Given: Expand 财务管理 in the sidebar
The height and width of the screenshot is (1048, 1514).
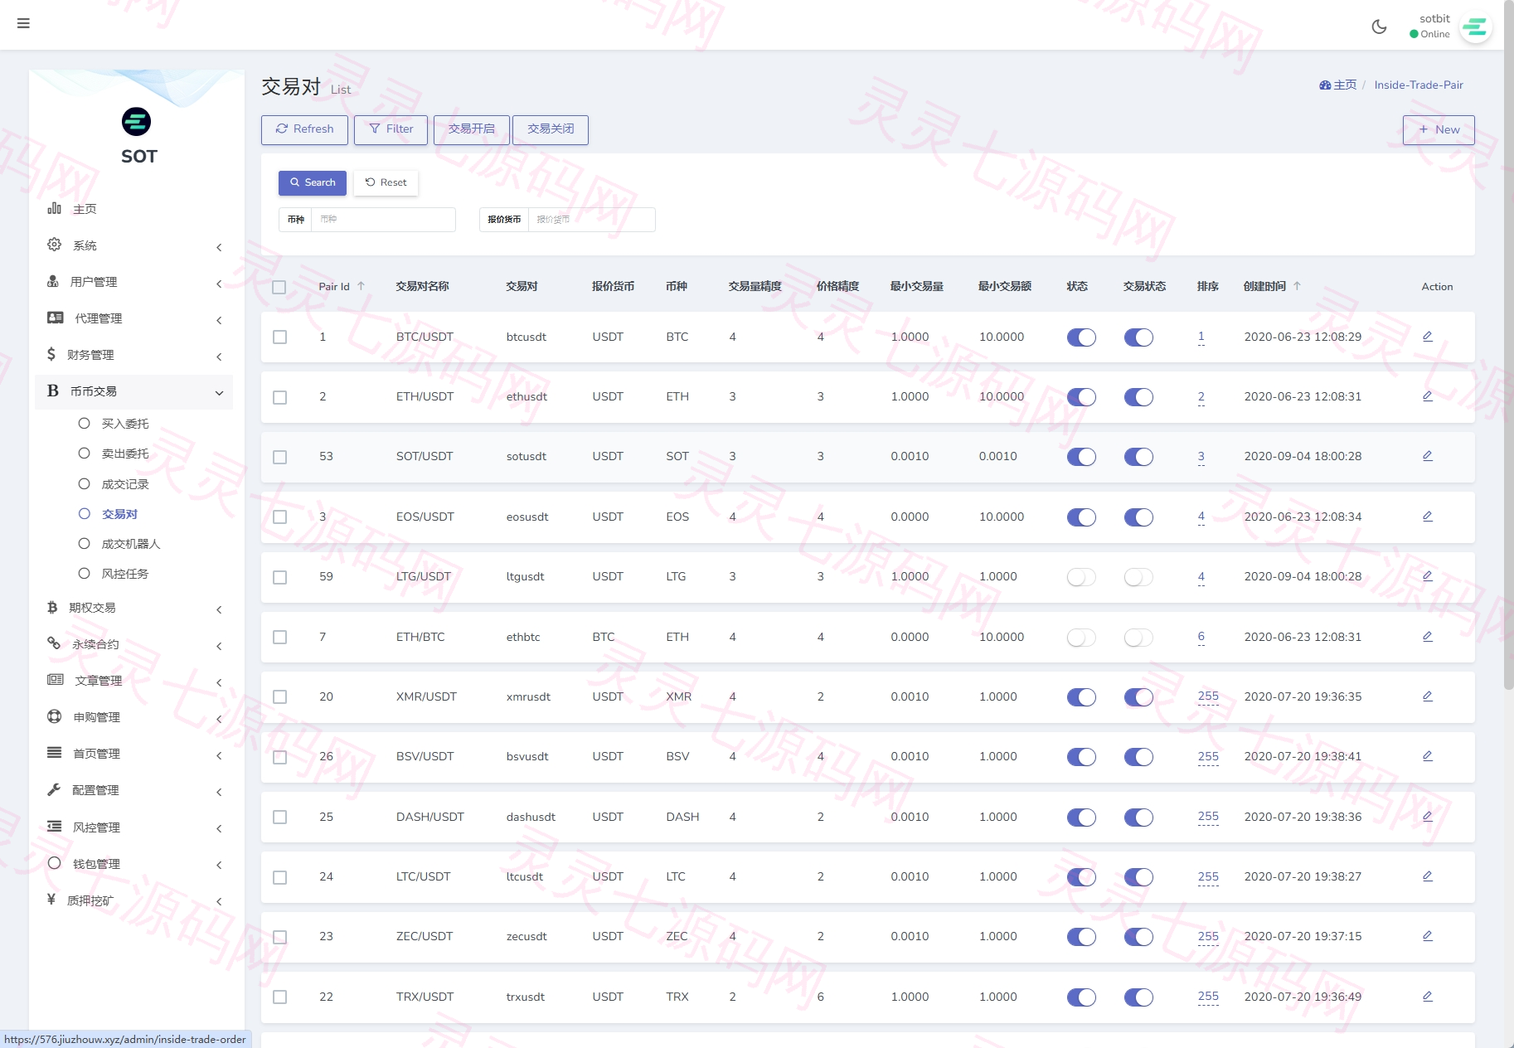Looking at the screenshot, I should pyautogui.click(x=133, y=355).
